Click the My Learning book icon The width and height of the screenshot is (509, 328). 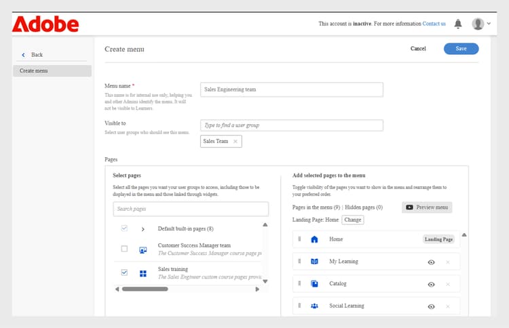tap(314, 262)
